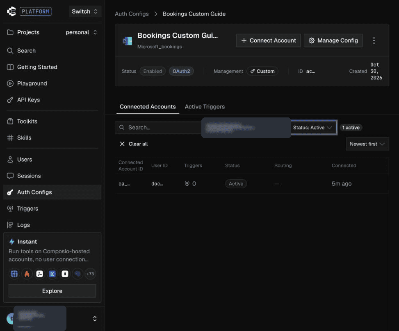Switch to the Active Triggers tab
The width and height of the screenshot is (399, 331).
point(205,107)
